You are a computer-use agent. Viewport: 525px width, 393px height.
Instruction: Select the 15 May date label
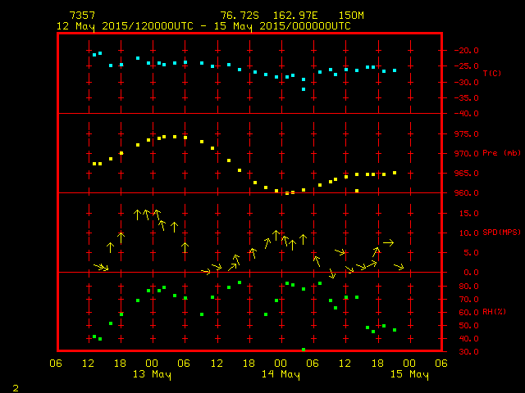coord(409,375)
